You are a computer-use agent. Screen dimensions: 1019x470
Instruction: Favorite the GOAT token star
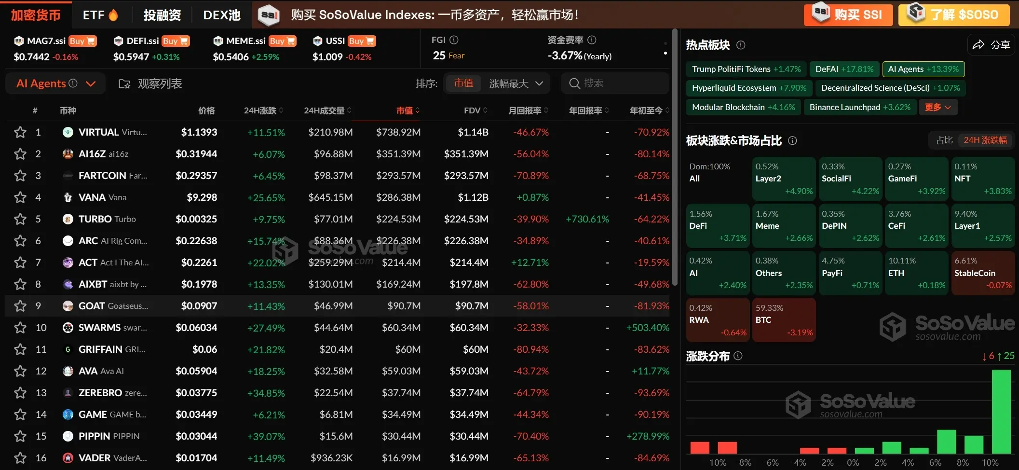pyautogui.click(x=20, y=306)
